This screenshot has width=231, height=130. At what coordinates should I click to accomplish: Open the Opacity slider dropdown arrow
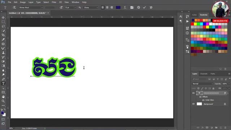[x=229, y=84]
